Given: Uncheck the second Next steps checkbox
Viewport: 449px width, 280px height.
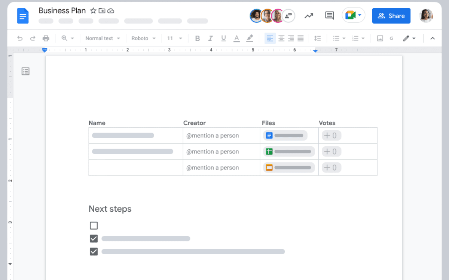Looking at the screenshot, I should click(94, 239).
